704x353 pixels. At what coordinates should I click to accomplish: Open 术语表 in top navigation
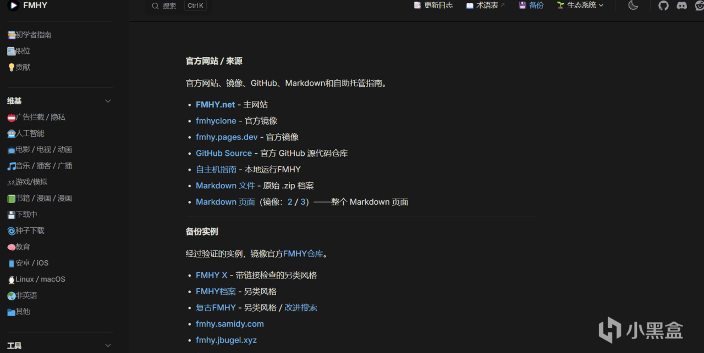(x=485, y=5)
